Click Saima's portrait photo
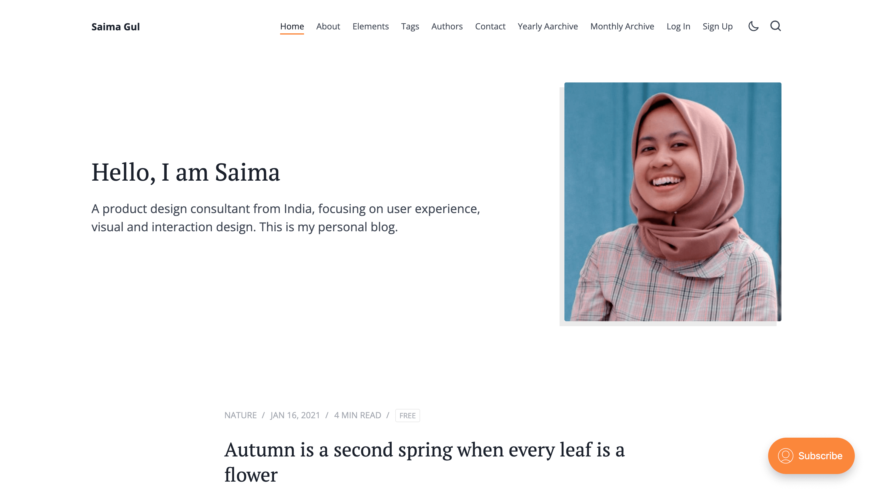Screen dimensions: 873x491 click(672, 202)
